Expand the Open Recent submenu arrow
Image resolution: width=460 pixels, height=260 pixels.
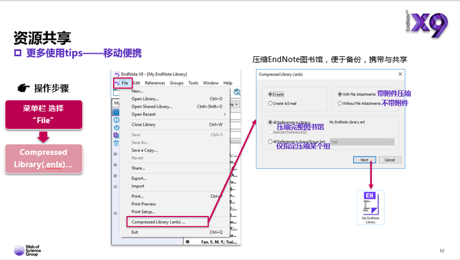point(225,114)
